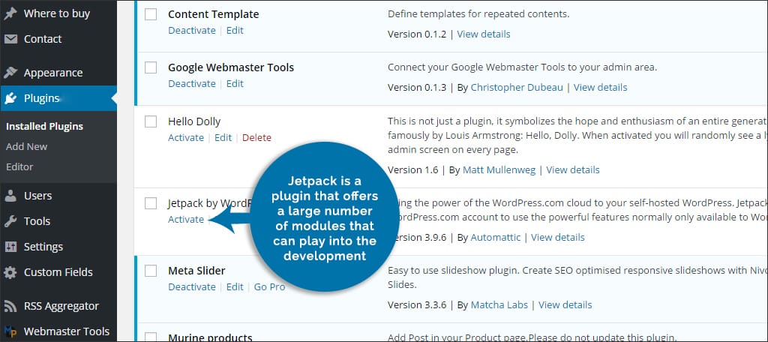Activate the Jetpack by WordPress plugin
The width and height of the screenshot is (768, 342).
pyautogui.click(x=186, y=219)
